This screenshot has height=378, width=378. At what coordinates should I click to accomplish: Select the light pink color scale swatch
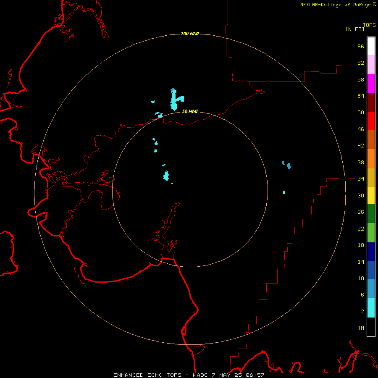[x=371, y=64]
